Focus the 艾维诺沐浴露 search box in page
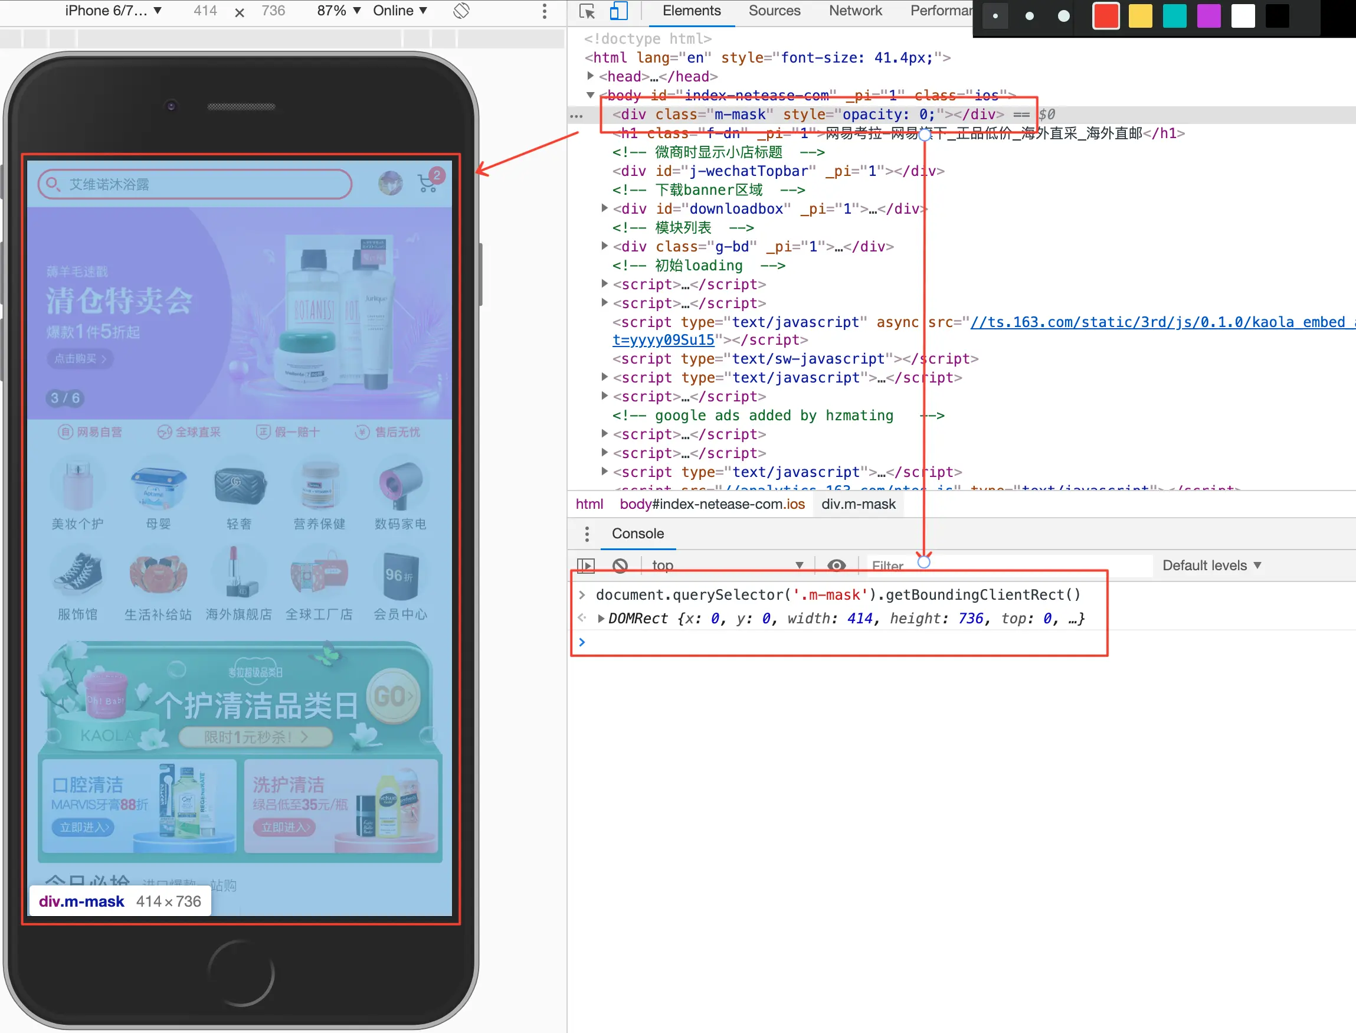The image size is (1356, 1033). tap(195, 184)
